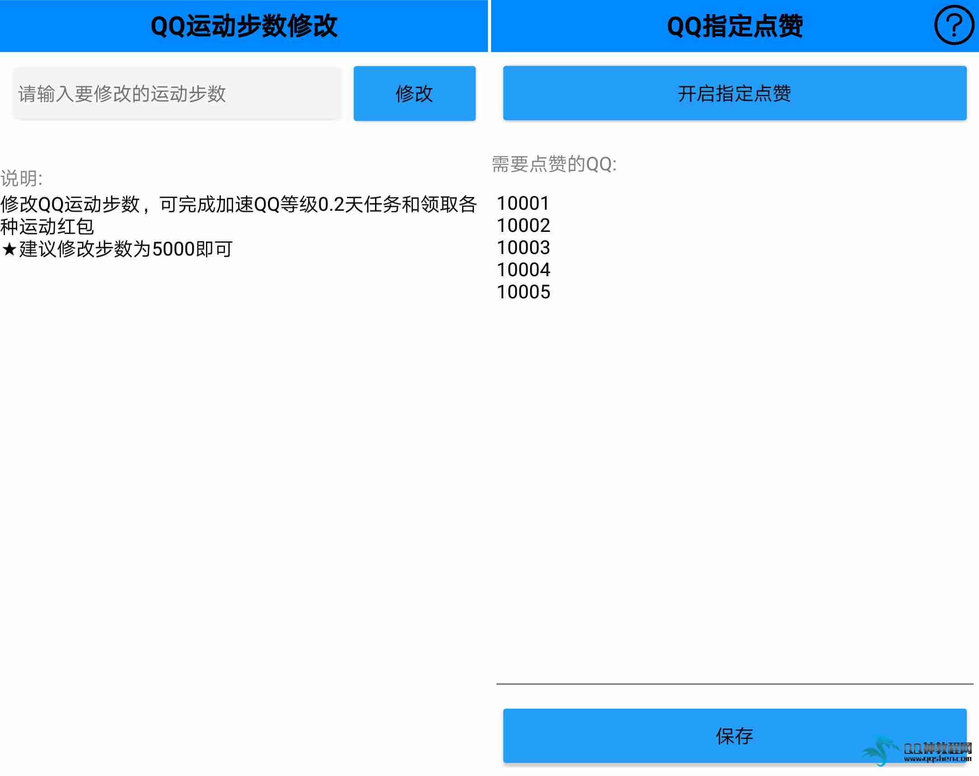Click the 开启指定点赞 button
This screenshot has width=979, height=776.
point(734,94)
